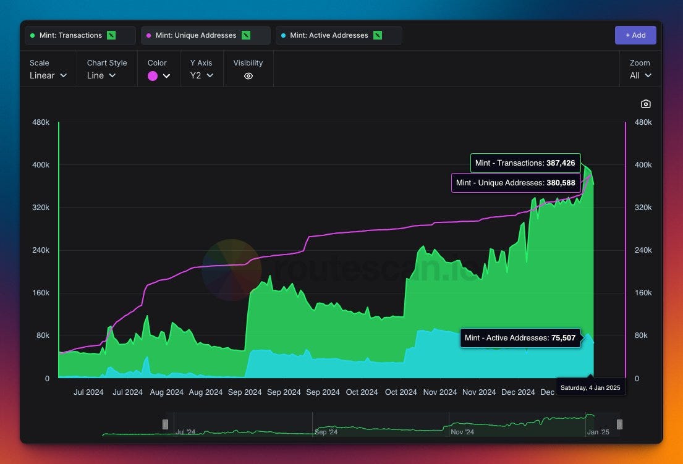Click the Nov '24 area in range navigator

[462, 432]
